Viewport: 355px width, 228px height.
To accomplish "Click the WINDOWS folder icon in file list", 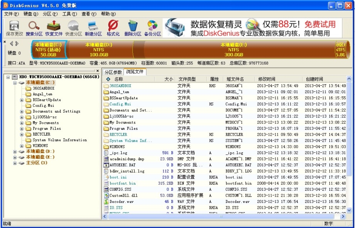I will [106, 147].
